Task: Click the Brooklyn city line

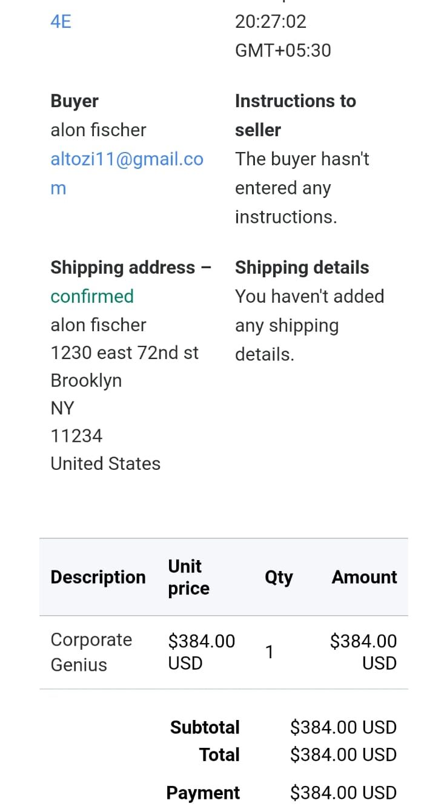Action: 86,380
